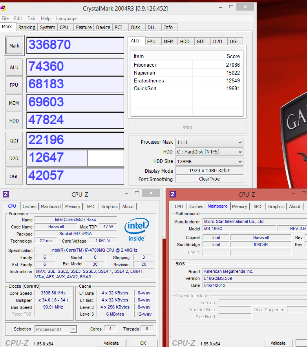Click the Z icon of the red CPU-Z window
This screenshot has height=347, width=307.
point(173,194)
